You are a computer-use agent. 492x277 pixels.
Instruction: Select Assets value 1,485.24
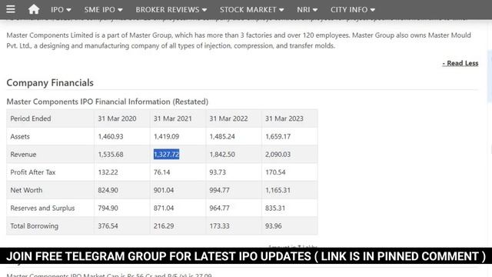[x=222, y=136]
